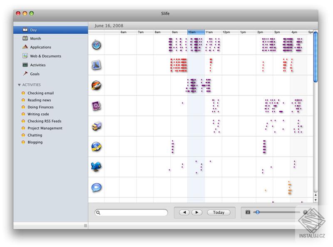
Task: Select the Doing Finances activity
Action: click(x=40, y=107)
